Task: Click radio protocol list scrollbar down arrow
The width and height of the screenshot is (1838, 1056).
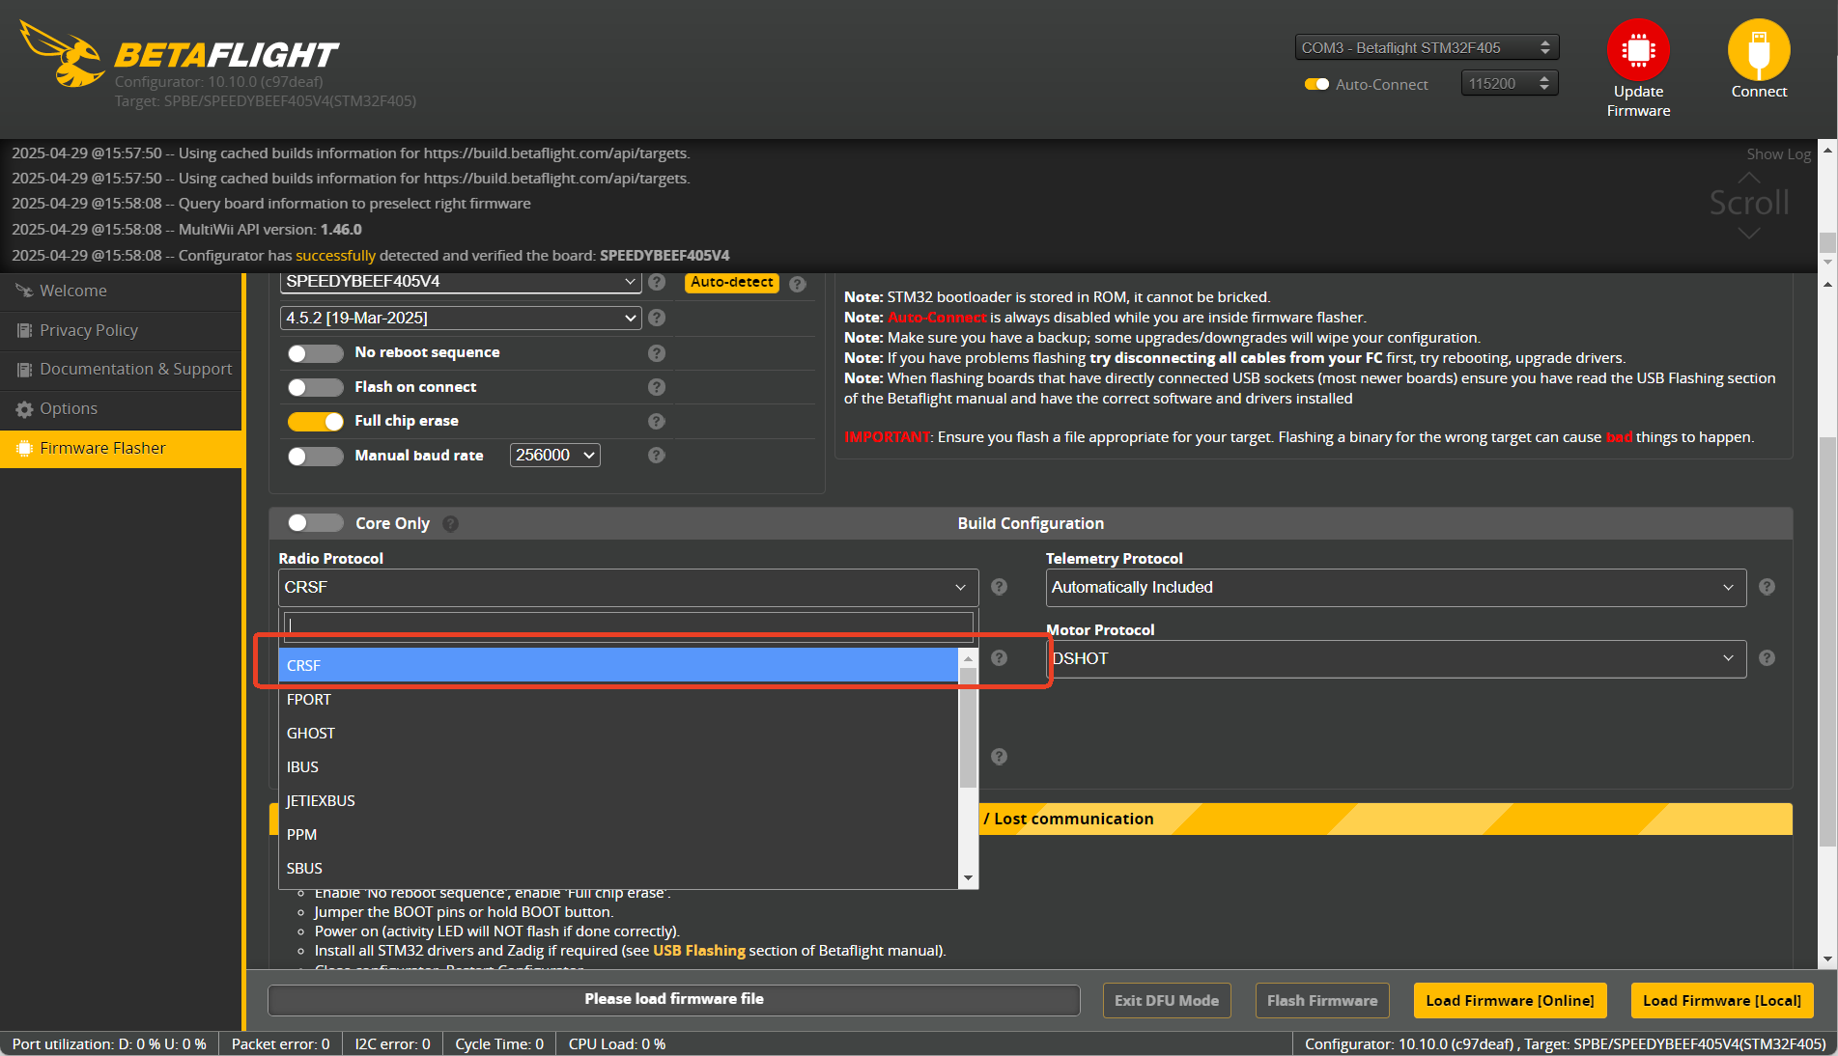Action: coord(968,877)
